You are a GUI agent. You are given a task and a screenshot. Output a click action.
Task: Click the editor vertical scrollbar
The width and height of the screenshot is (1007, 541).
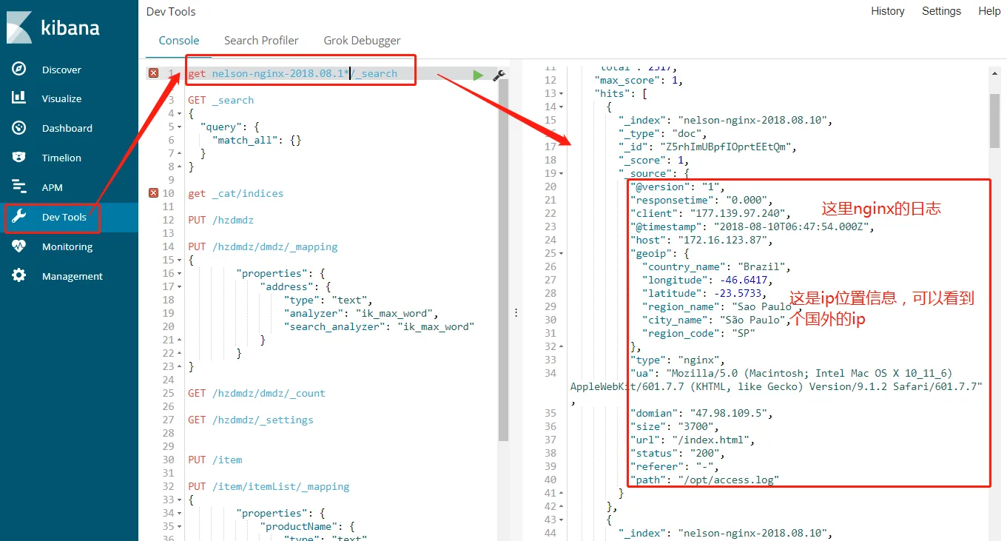(x=503, y=259)
